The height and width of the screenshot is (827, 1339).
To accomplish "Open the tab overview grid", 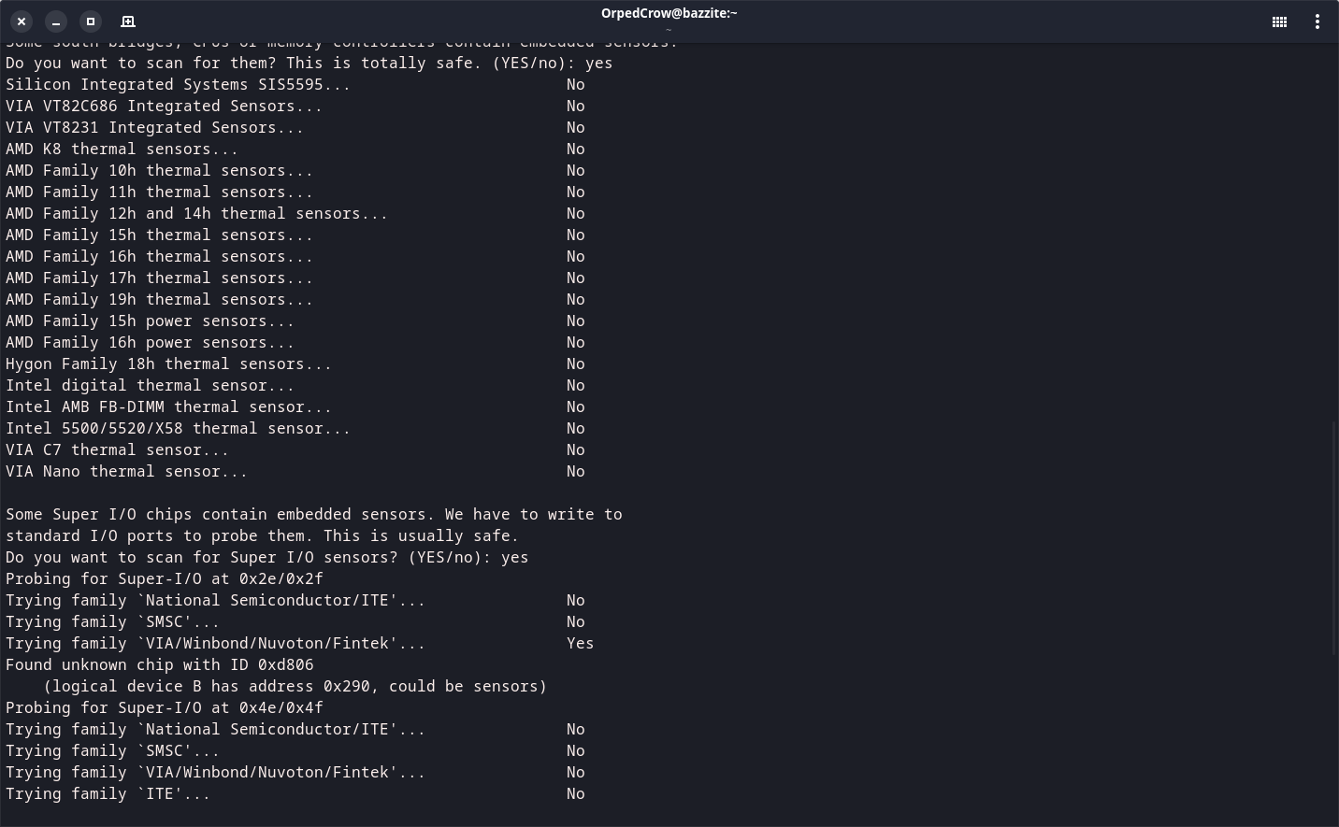I will coord(1279,21).
